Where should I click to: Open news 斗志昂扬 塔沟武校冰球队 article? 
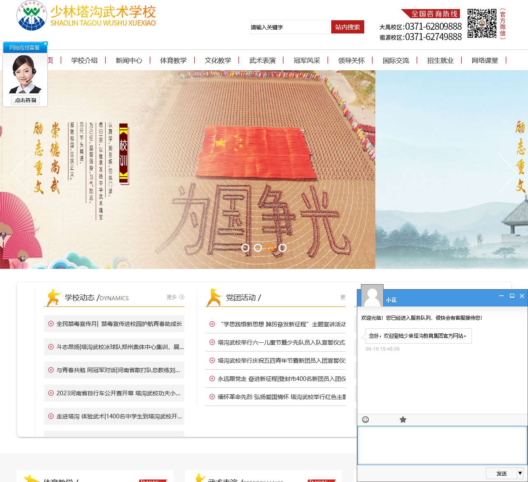click(120, 347)
